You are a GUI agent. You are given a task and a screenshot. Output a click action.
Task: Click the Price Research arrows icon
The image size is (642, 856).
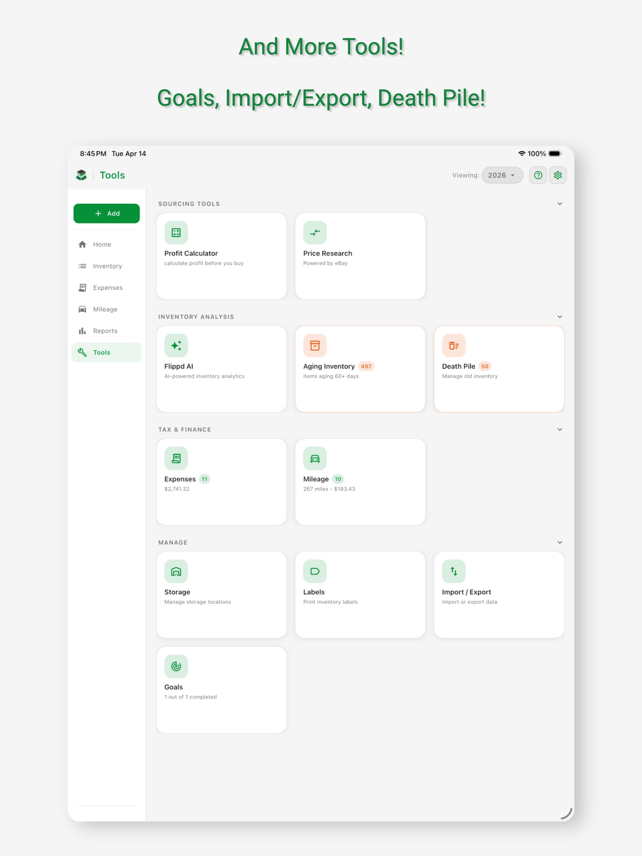coord(315,233)
